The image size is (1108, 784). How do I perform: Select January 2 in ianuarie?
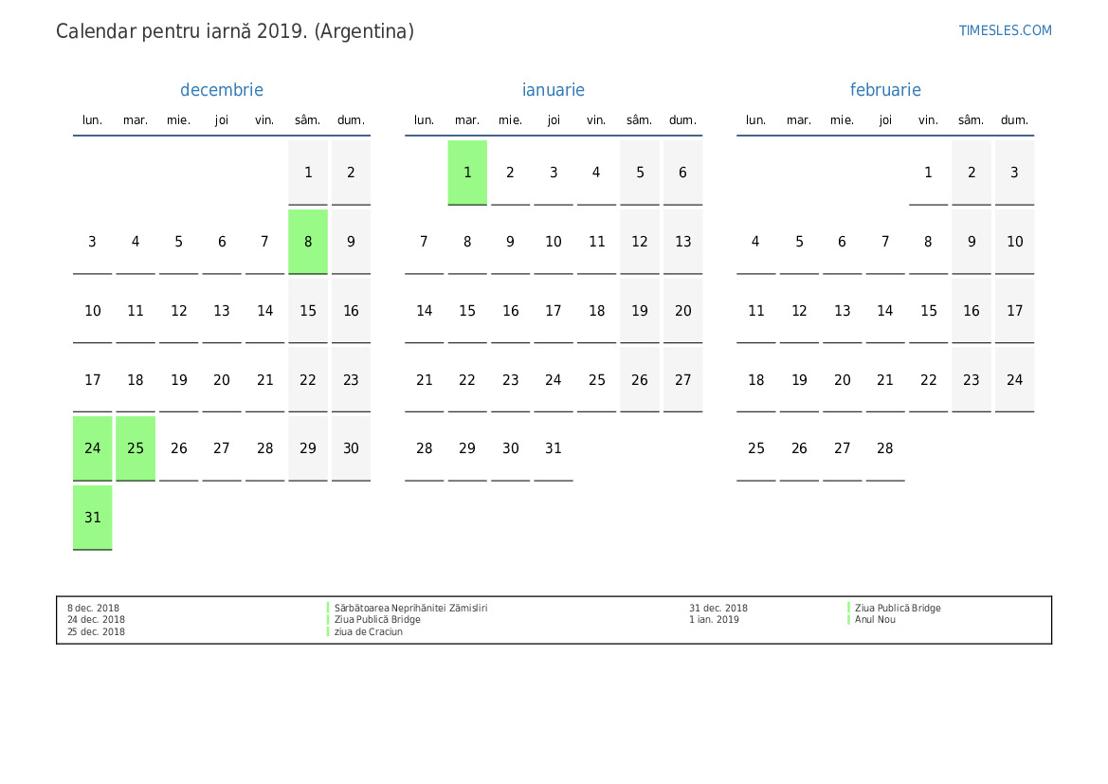tap(510, 173)
